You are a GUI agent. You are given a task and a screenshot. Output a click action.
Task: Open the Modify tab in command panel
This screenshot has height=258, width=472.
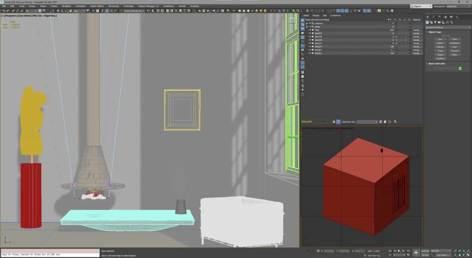pos(433,17)
